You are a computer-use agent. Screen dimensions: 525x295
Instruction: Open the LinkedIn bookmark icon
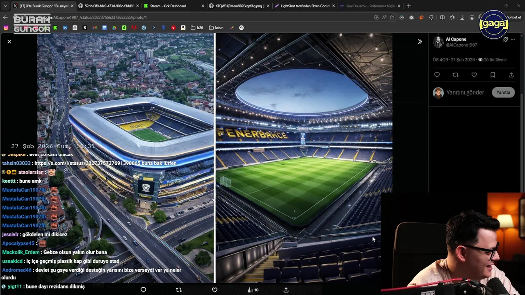(65, 28)
